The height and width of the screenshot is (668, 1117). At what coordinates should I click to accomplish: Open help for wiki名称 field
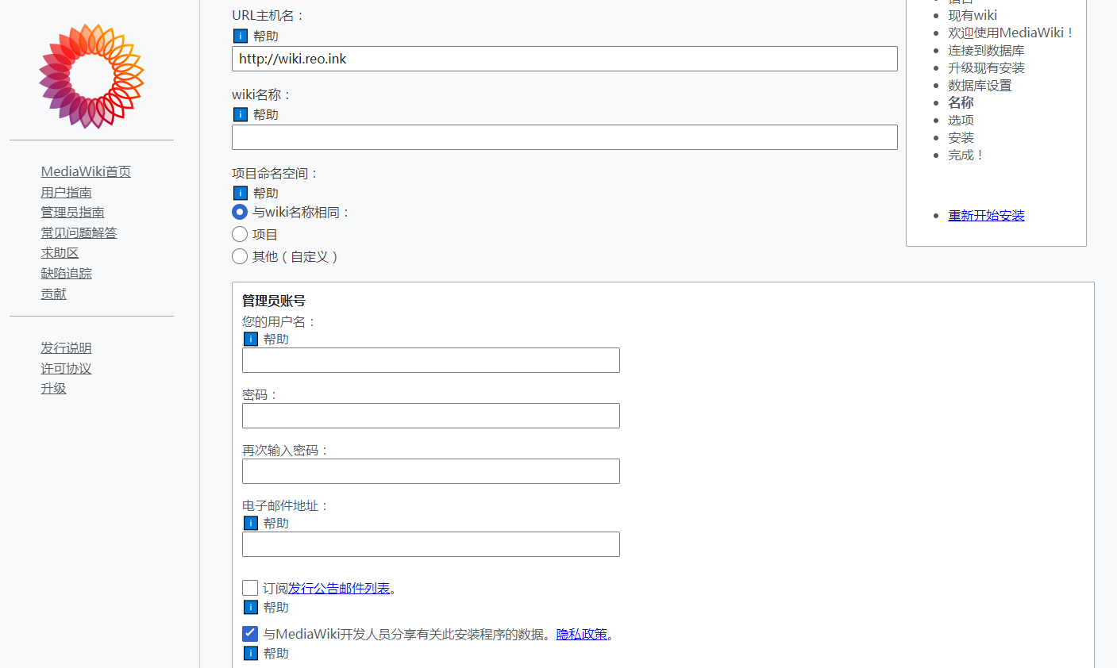pos(240,114)
